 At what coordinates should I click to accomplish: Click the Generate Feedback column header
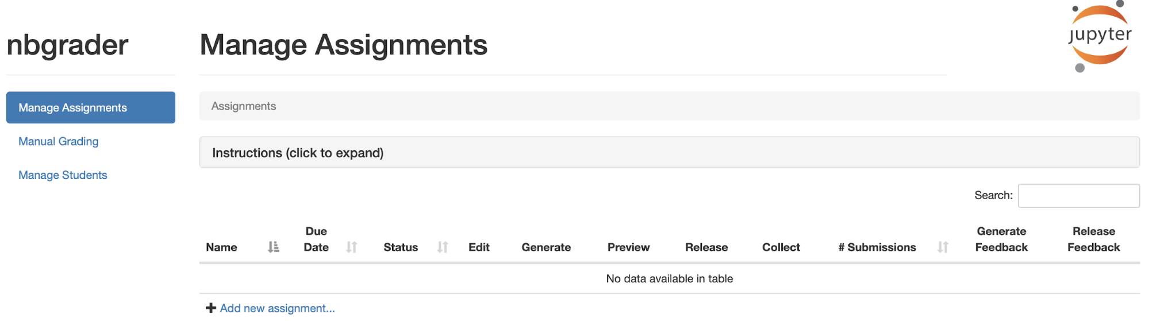point(1001,239)
